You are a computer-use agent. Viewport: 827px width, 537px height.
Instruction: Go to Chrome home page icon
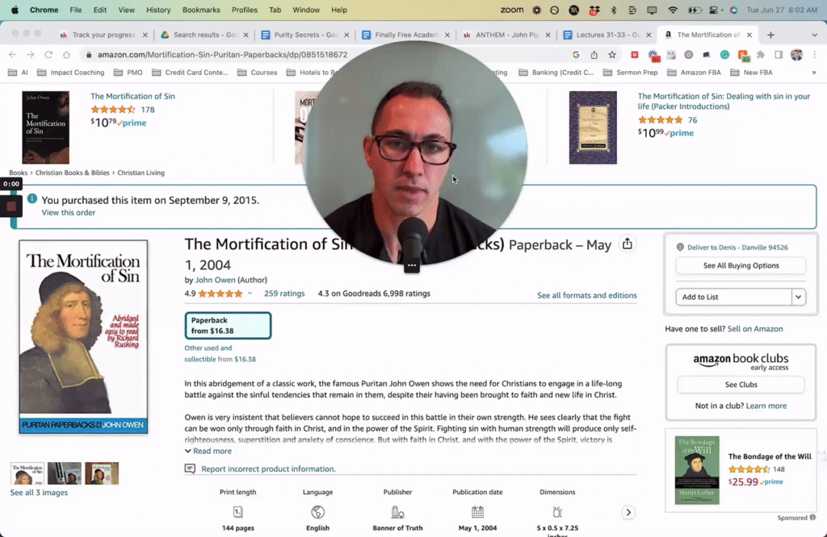point(66,55)
